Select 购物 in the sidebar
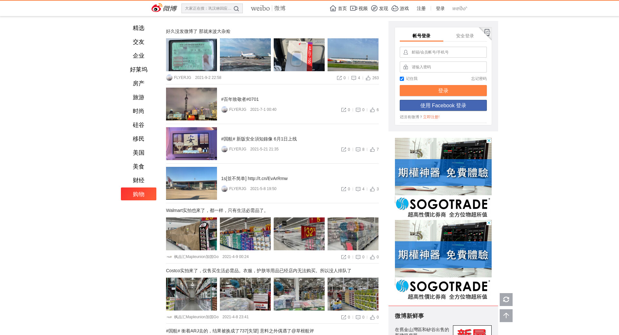The width and height of the screenshot is (619, 335). (138, 194)
